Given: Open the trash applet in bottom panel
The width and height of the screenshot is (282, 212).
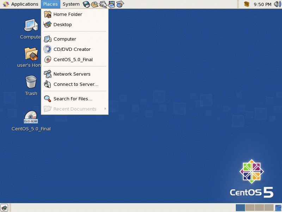Looking at the screenshot, I should pyautogui.click(x=278, y=208).
